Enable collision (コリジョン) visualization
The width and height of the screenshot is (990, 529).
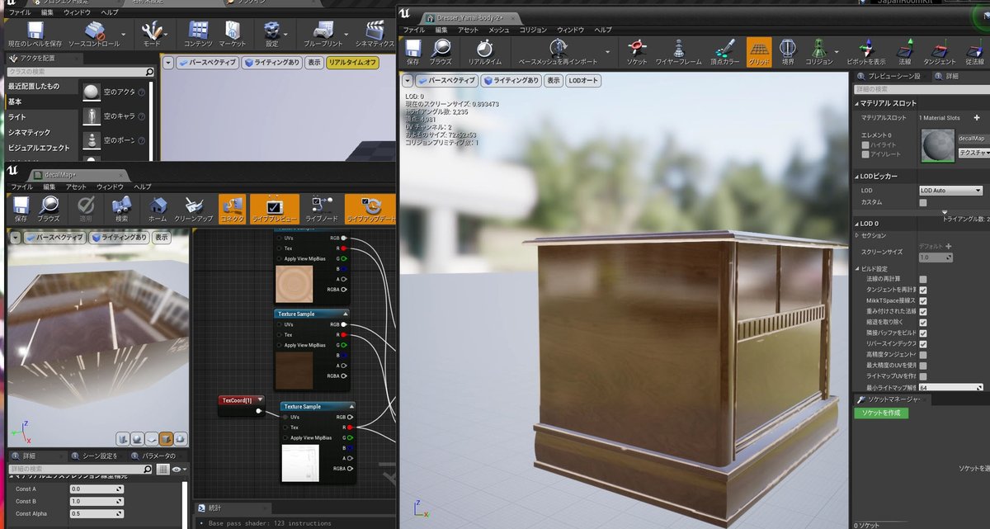click(x=817, y=50)
